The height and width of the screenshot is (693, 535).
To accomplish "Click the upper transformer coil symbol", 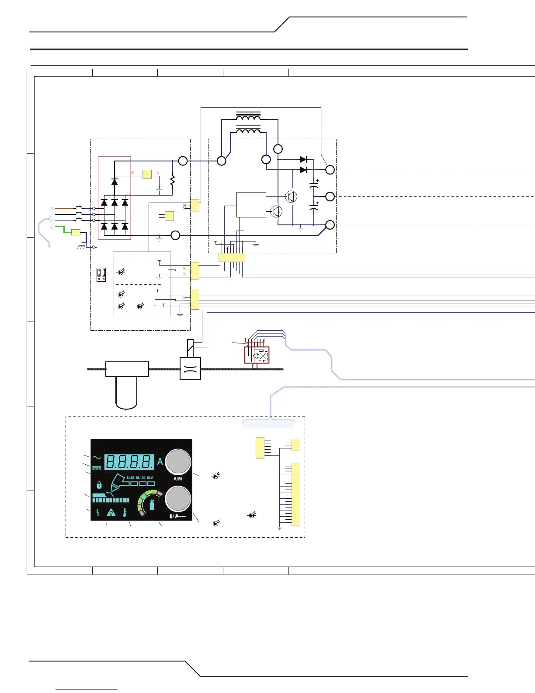I will 248,116.
